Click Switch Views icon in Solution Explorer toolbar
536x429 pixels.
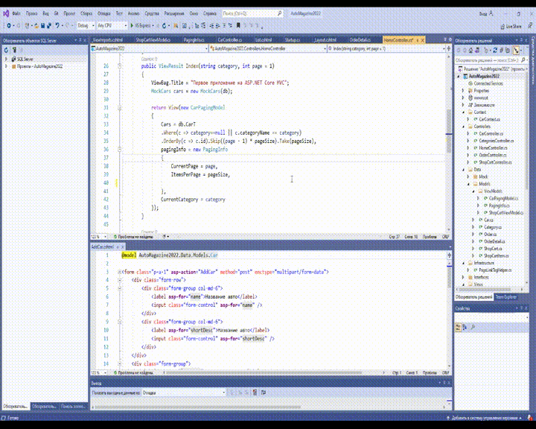click(x=477, y=51)
